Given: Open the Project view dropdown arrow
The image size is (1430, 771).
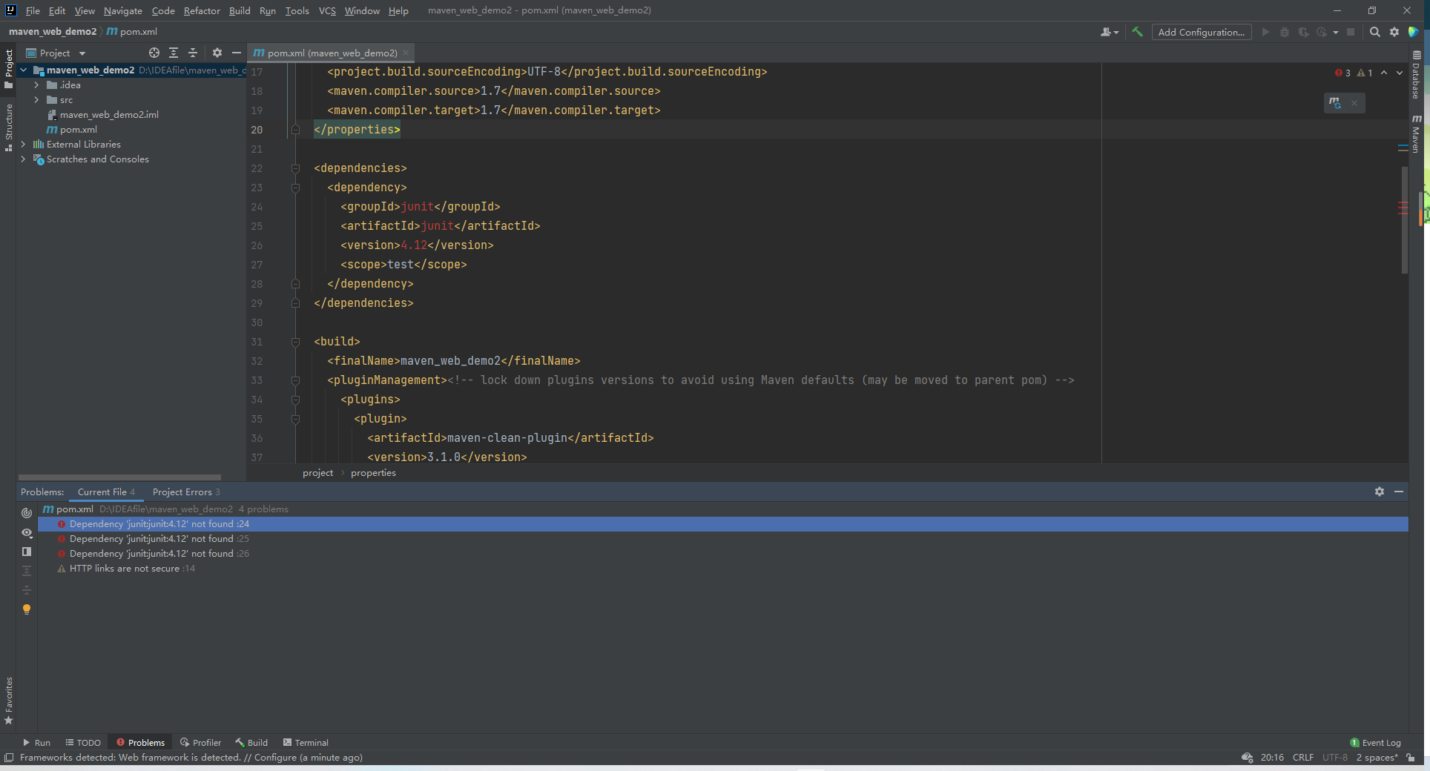Looking at the screenshot, I should coord(82,53).
